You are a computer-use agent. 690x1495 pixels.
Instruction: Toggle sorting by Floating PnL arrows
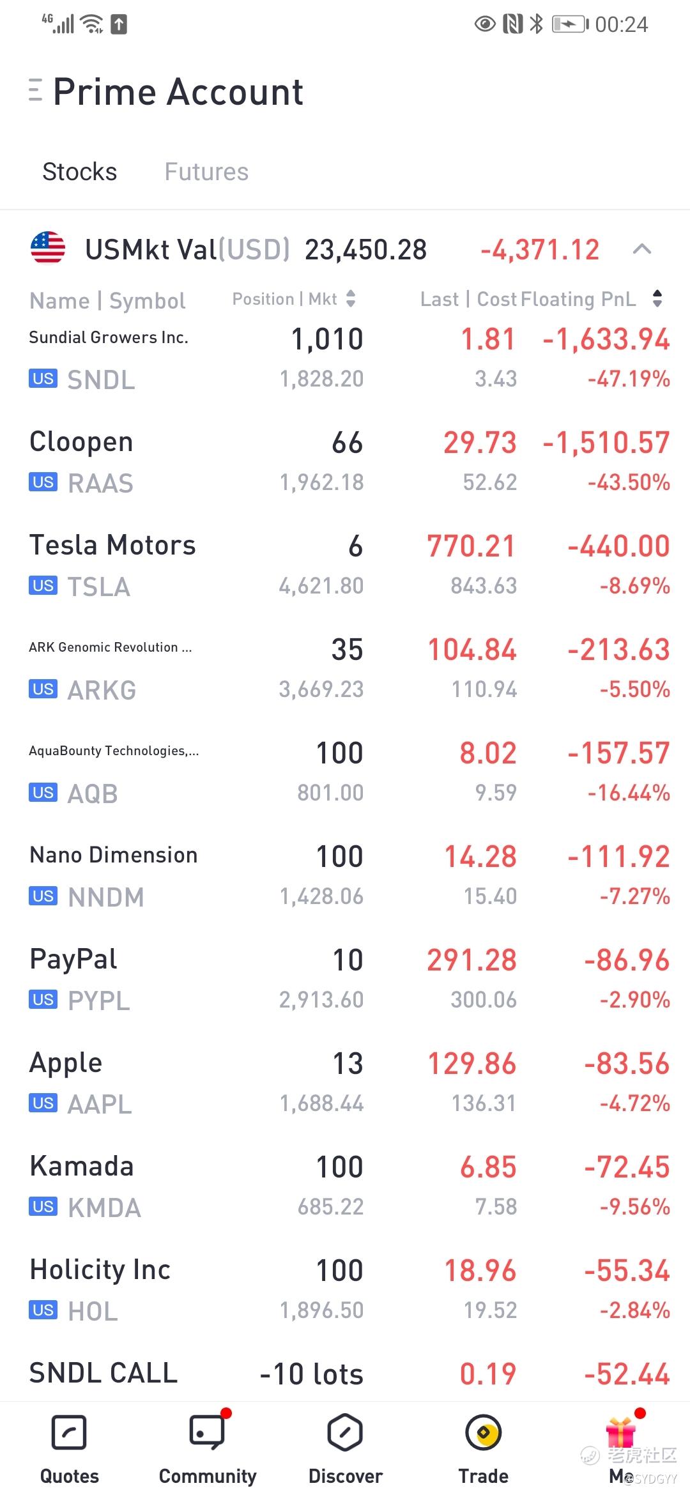click(657, 298)
